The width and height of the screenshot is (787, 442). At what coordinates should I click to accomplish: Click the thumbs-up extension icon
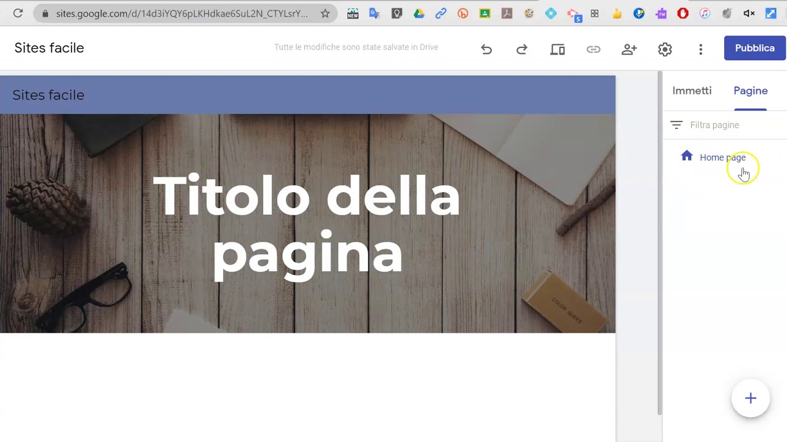click(x=617, y=13)
